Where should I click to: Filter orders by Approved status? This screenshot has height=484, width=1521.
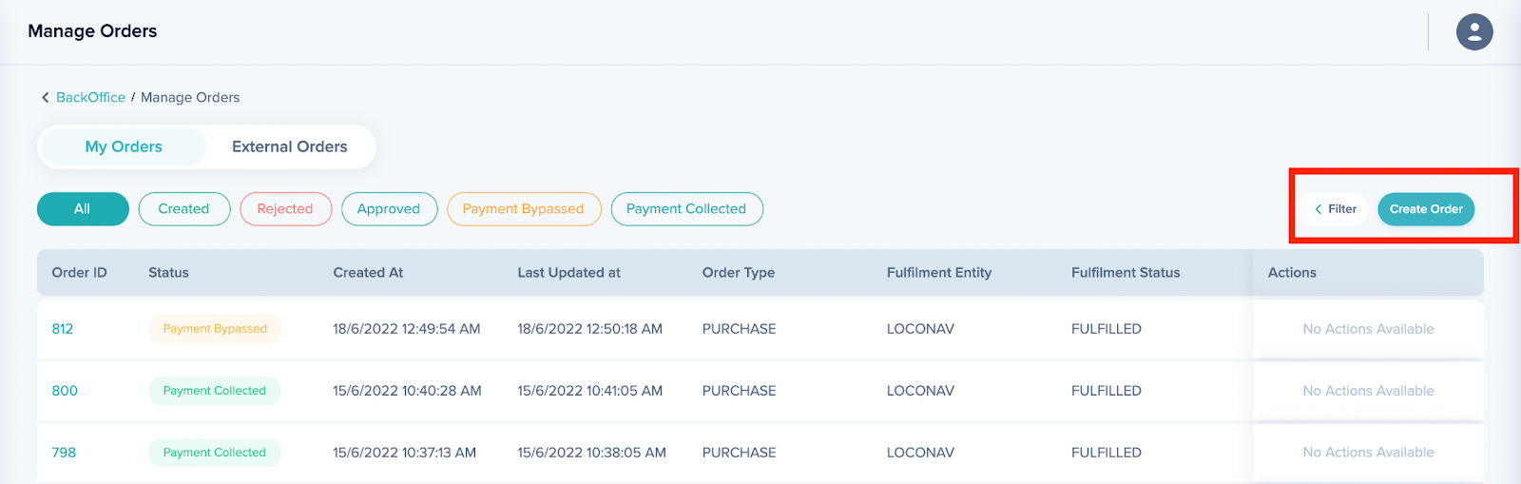click(389, 209)
